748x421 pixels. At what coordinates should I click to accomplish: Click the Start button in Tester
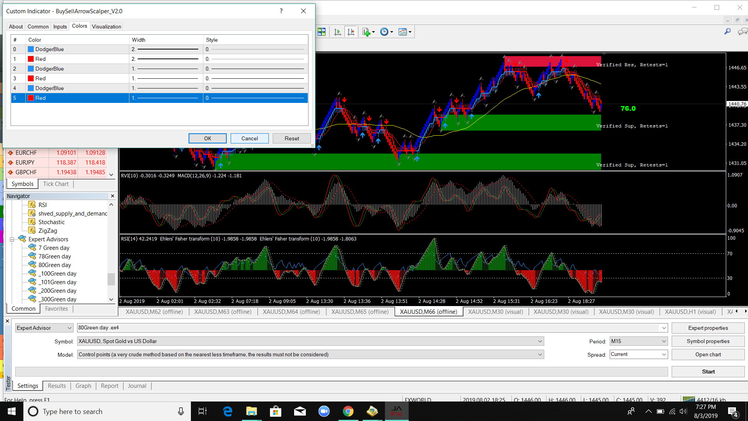pos(708,371)
